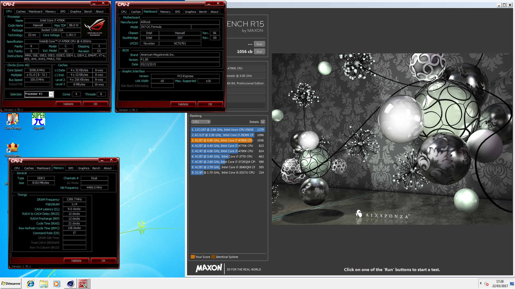This screenshot has height=289, width=515.
Task: Open Memory tab in CPU-Z Mainboard window
Action: coord(165,12)
